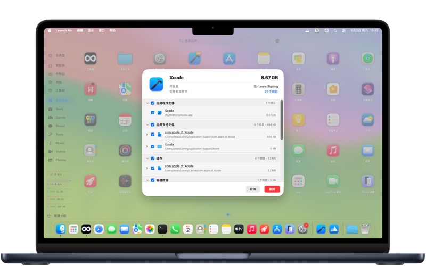Open the 仪表盘 sidebar item
Viewport: 426px width, 266px height.
click(57, 55)
